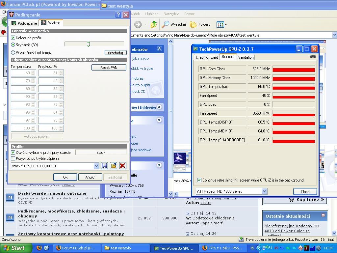The height and width of the screenshot is (253, 337).
Task: Toggle the Dołącz do profilu checkbox
Action: coord(13,38)
